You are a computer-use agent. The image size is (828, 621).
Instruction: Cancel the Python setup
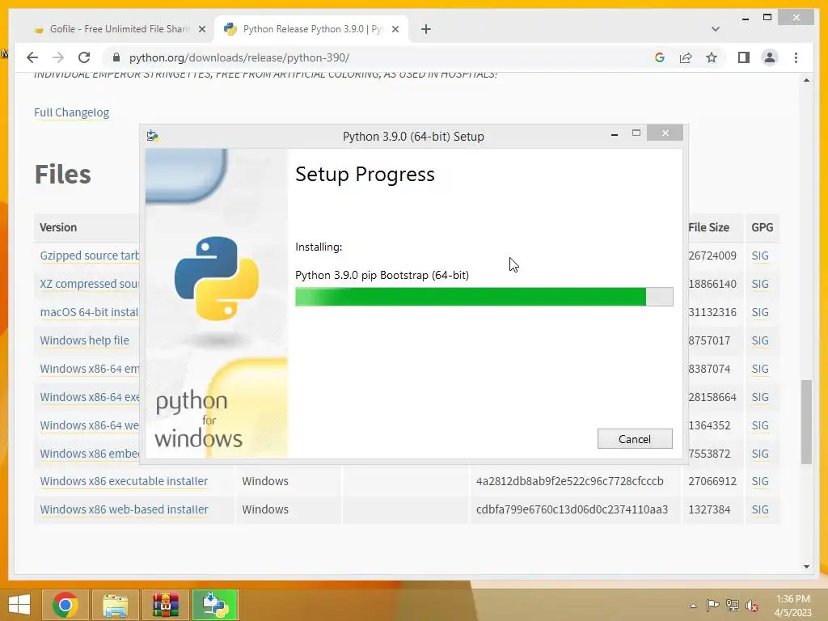pyautogui.click(x=635, y=439)
